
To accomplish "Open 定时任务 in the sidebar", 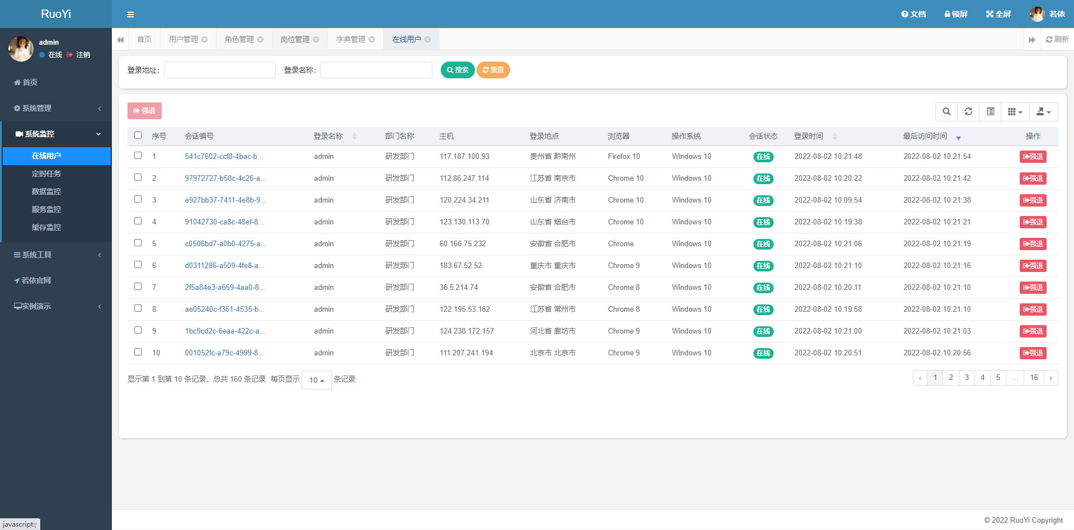I will tap(46, 174).
